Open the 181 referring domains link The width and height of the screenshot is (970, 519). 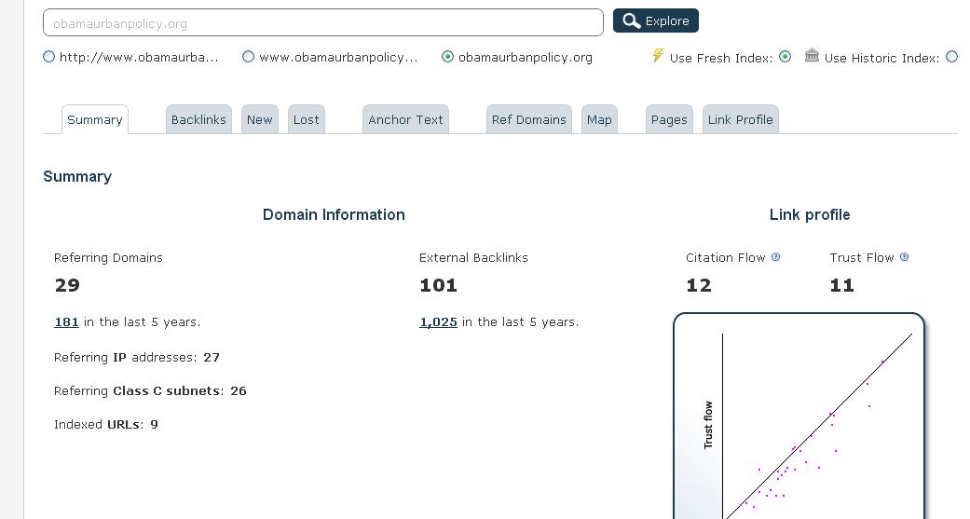[66, 321]
